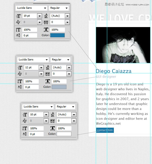Click the 19 pt font size field
152x164 pixels.
30,16
